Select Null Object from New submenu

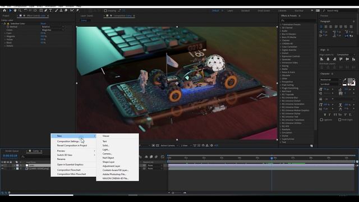click(108, 158)
